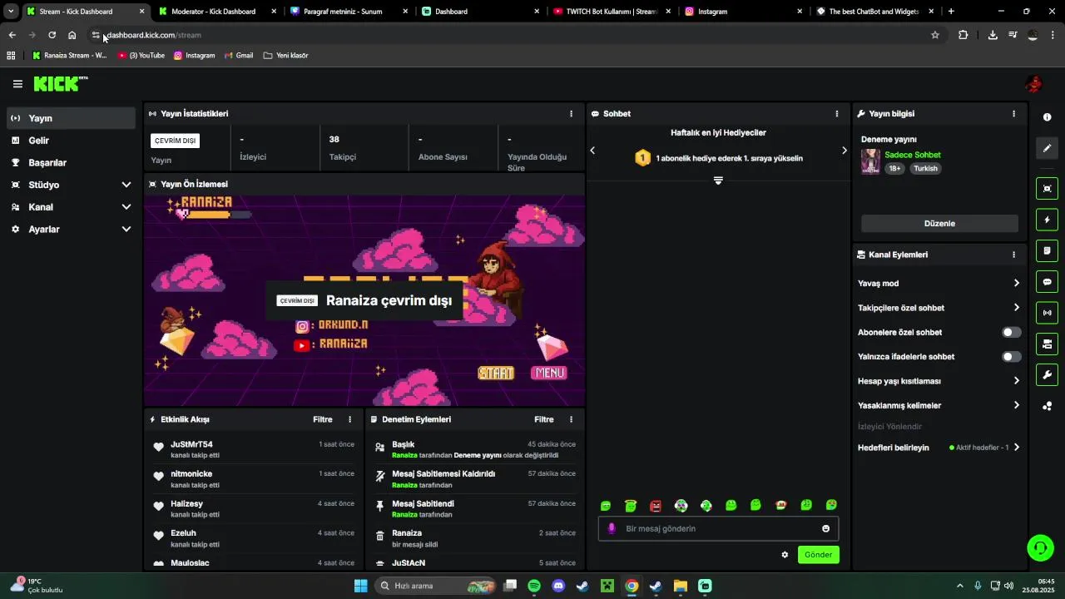Viewport: 1065px width, 599px height.
Task: Toggle the channel actions widget icon in sidebar
Action: (x=1048, y=344)
